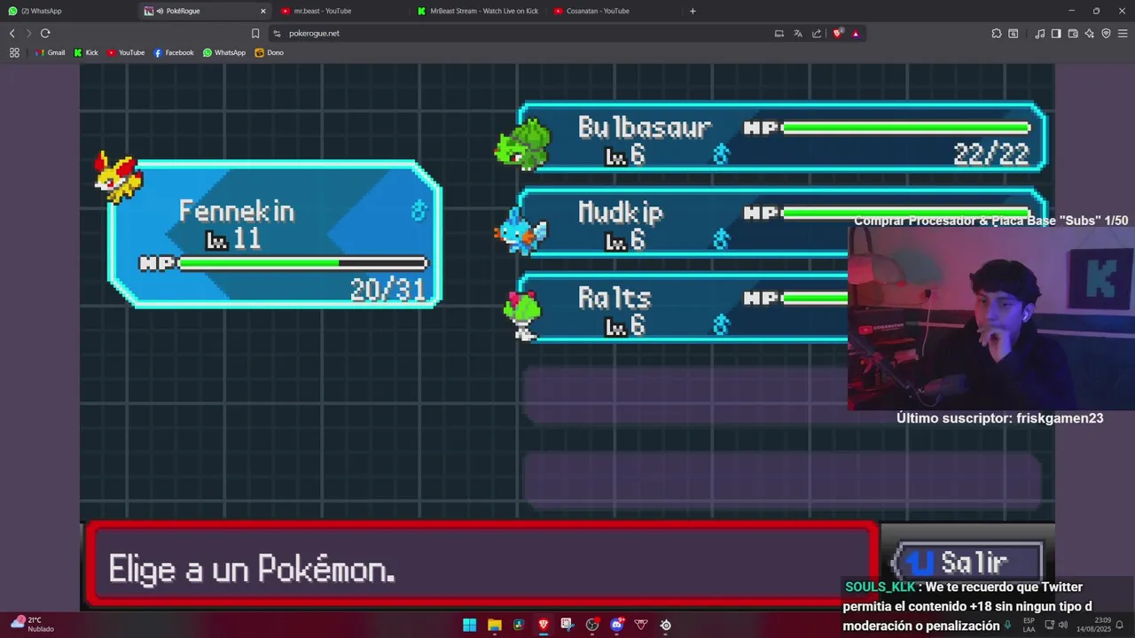
Task: Click the share page icon
Action: tap(817, 33)
